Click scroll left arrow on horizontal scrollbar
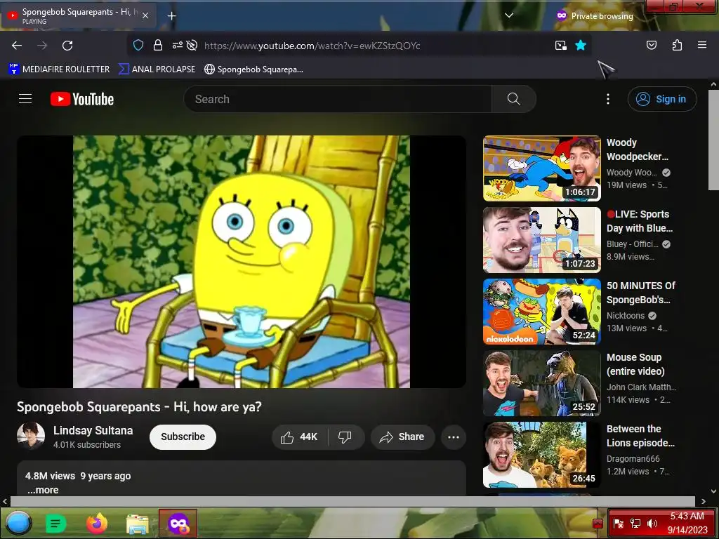Image resolution: width=719 pixels, height=539 pixels. click(5, 501)
